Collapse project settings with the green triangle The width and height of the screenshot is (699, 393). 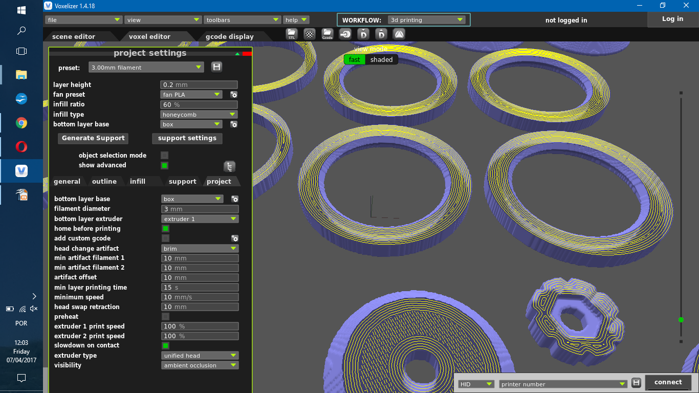(237, 54)
